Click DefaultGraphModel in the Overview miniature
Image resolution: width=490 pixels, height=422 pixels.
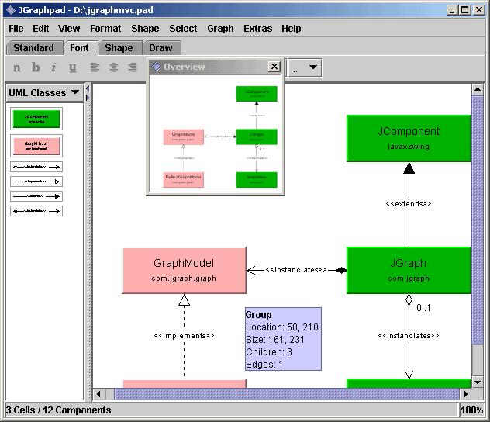pyautogui.click(x=184, y=180)
